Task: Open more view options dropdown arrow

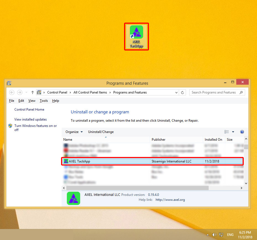Action: (233, 132)
